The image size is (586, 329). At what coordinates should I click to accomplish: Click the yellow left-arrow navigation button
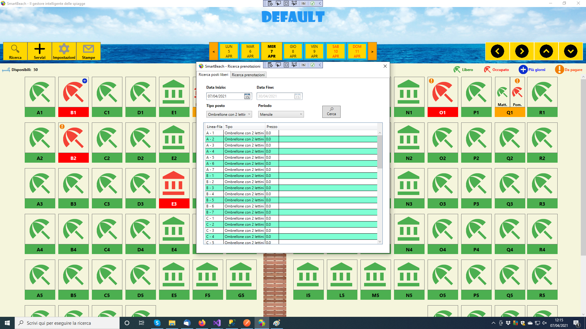pos(497,51)
